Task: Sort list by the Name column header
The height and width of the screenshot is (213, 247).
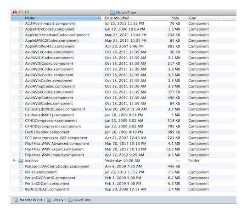Action: click(x=56, y=18)
